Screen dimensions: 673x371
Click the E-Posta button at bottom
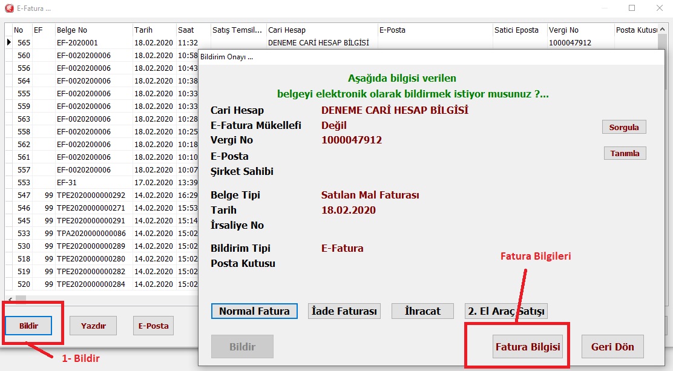click(153, 326)
